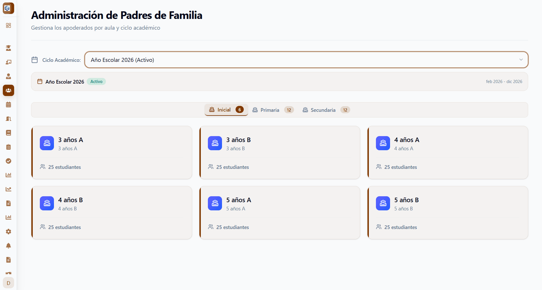Click the D user avatar at bottom left
Screen dimensions: 542x290
(8, 283)
